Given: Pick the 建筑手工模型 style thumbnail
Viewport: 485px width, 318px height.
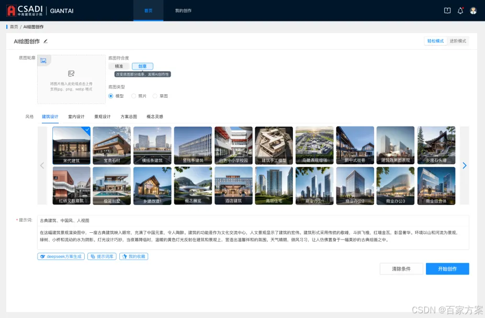Looking at the screenshot, I should point(274,145).
